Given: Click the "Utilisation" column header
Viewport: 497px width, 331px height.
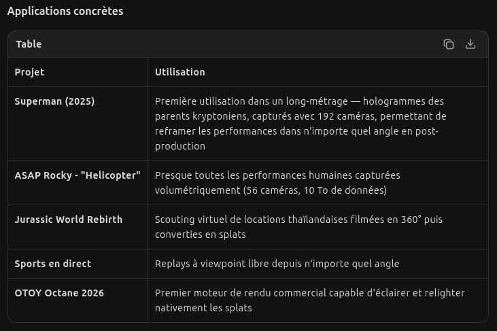Looking at the screenshot, I should click(x=179, y=72).
